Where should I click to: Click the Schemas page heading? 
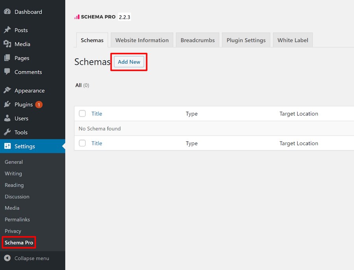click(92, 62)
